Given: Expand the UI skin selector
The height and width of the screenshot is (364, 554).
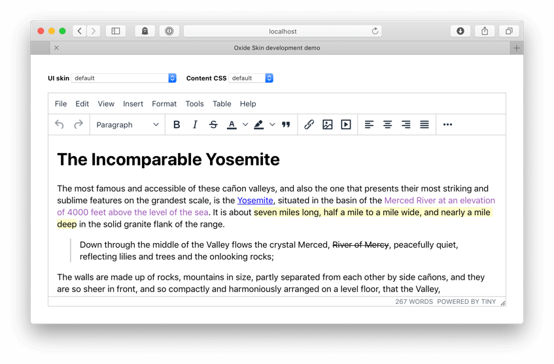Looking at the screenshot, I should pyautogui.click(x=124, y=78).
